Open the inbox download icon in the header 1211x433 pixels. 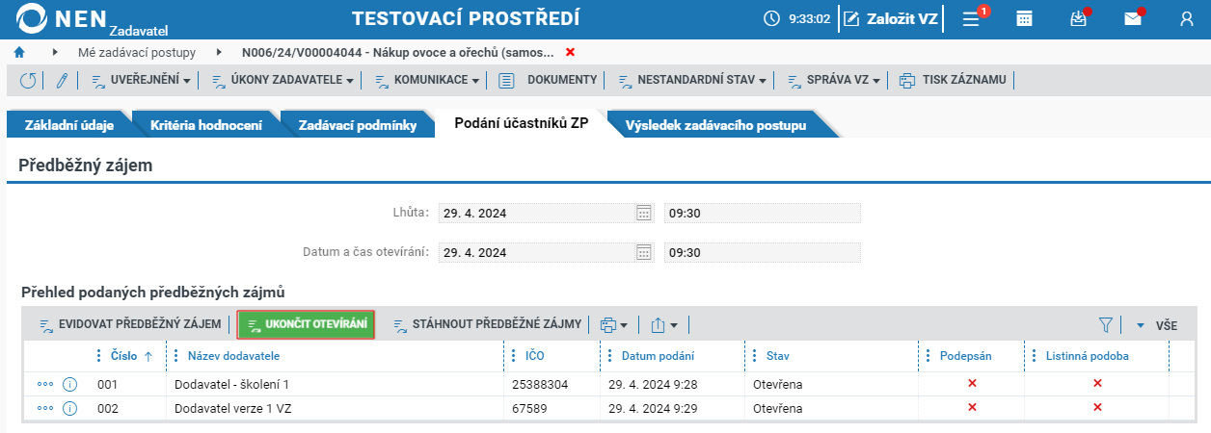click(x=1079, y=18)
